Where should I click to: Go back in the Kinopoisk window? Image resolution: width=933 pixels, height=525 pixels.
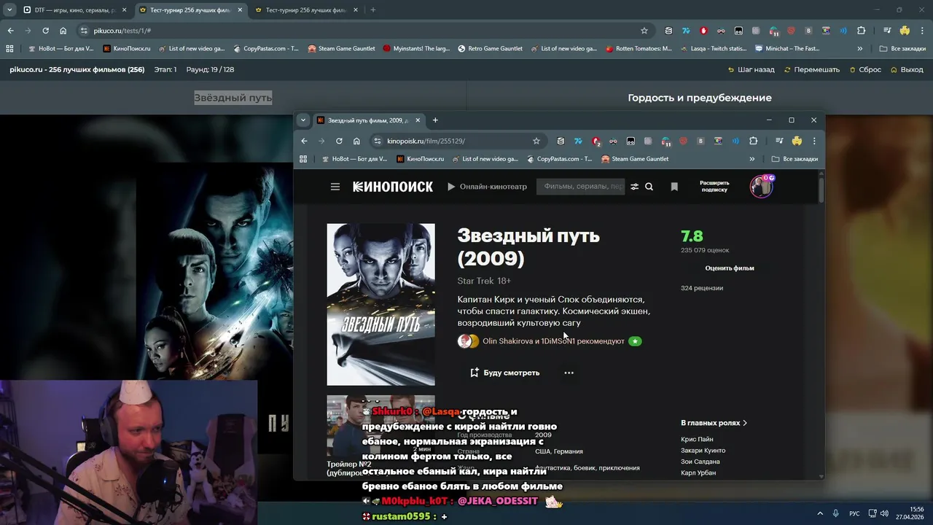coord(304,141)
